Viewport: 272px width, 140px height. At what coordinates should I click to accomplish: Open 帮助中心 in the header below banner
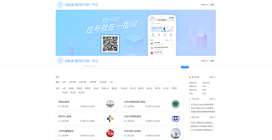point(205,61)
